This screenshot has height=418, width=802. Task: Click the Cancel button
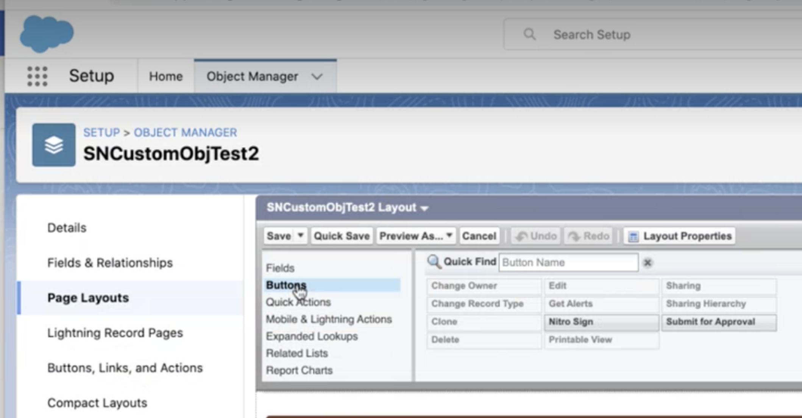[x=479, y=236]
